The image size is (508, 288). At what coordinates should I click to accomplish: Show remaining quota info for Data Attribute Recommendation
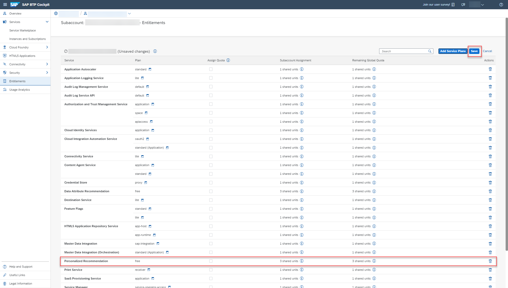click(x=374, y=191)
